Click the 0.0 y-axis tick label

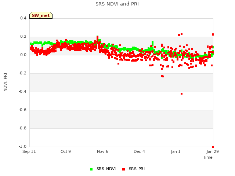click(23, 55)
